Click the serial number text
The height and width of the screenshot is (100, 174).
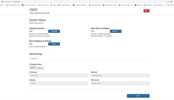click(x=36, y=23)
